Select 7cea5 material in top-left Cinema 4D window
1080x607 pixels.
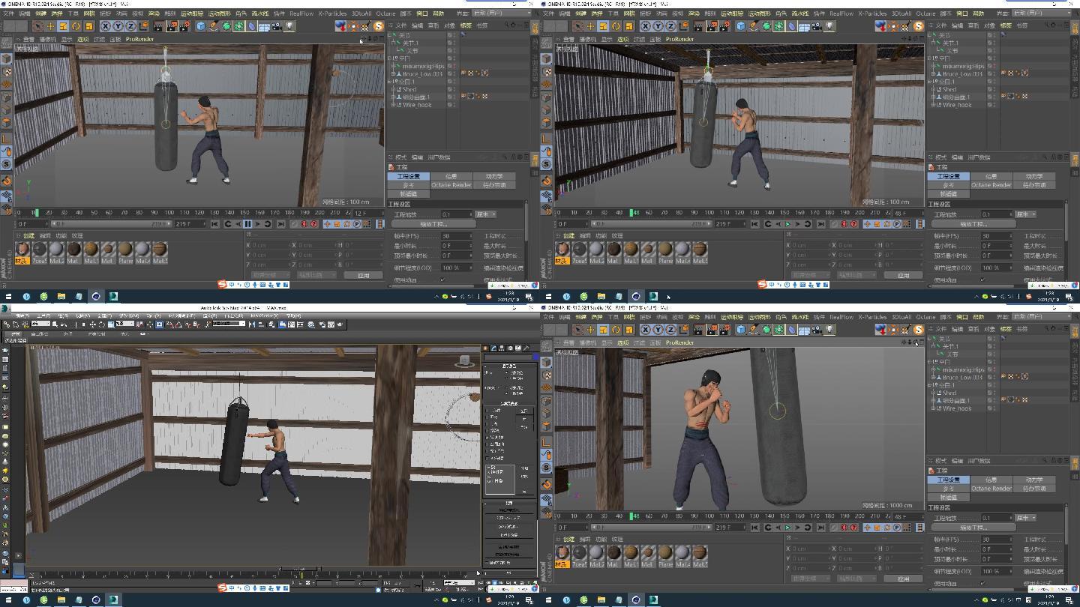click(40, 252)
